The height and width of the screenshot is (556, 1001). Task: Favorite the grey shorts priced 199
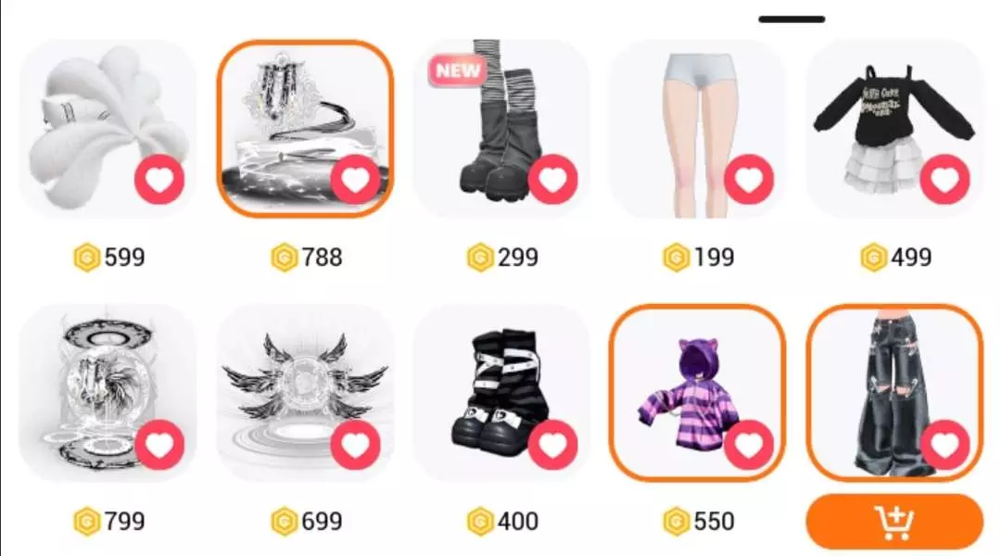749,180
